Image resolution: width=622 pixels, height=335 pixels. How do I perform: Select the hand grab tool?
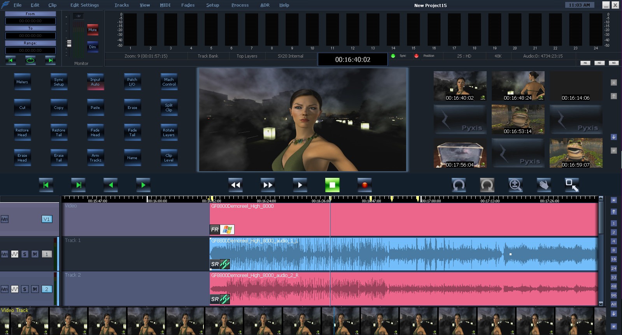click(x=544, y=185)
